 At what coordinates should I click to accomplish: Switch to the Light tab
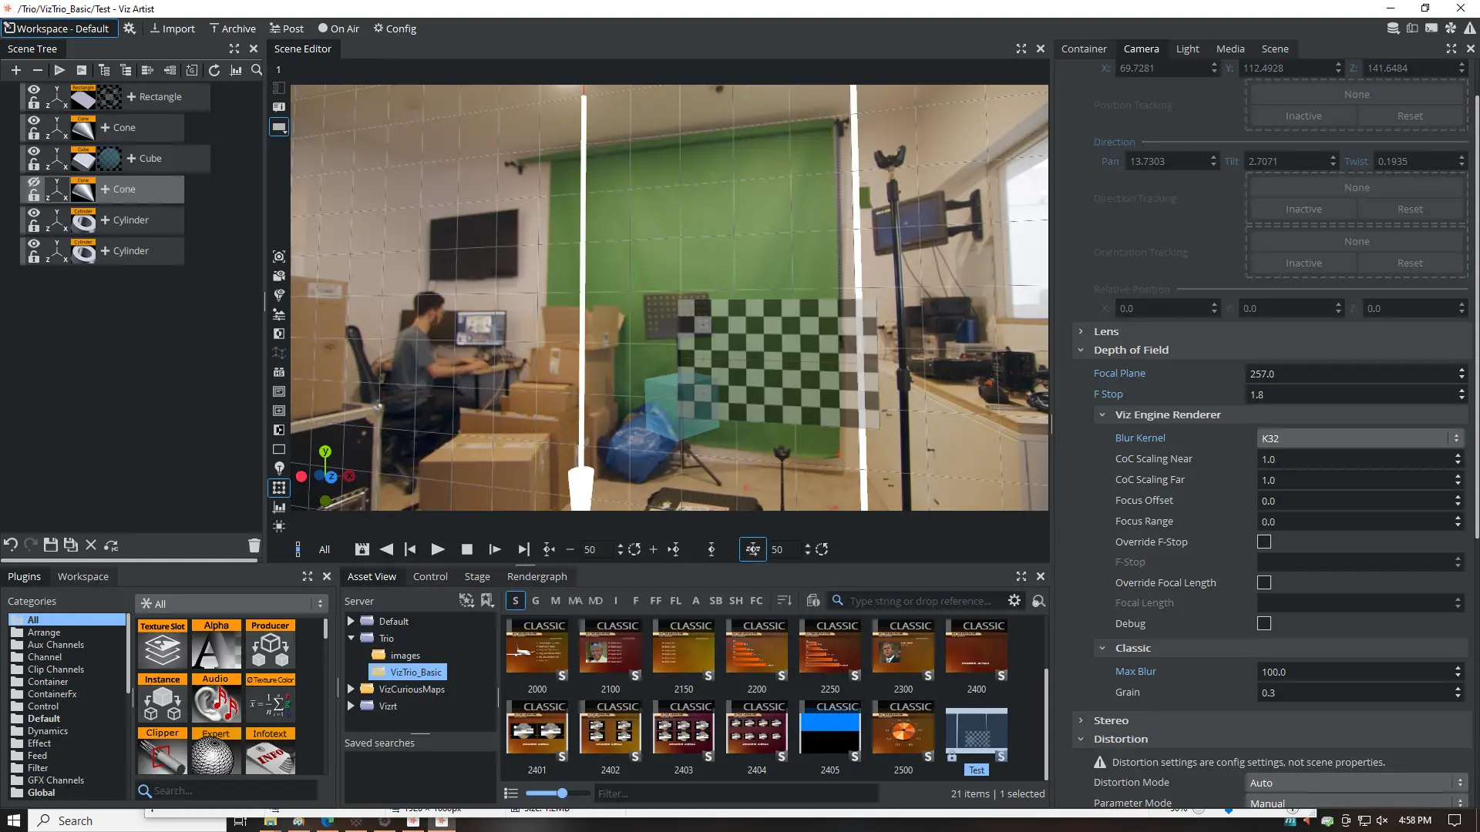coord(1187,49)
